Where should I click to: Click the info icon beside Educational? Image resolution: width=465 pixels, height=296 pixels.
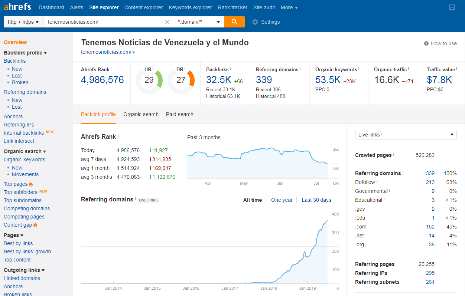click(x=384, y=200)
